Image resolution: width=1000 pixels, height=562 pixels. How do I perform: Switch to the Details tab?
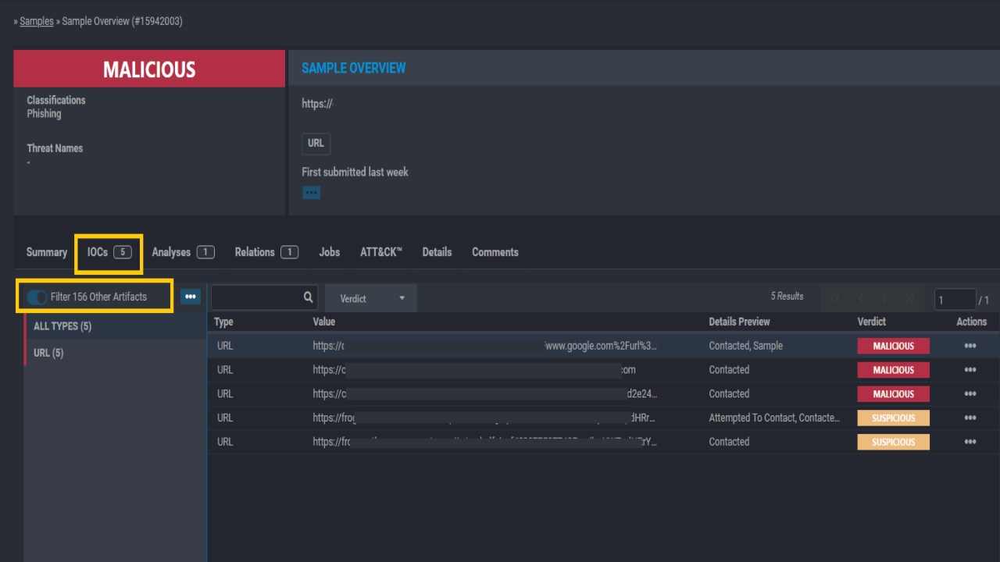click(x=437, y=252)
